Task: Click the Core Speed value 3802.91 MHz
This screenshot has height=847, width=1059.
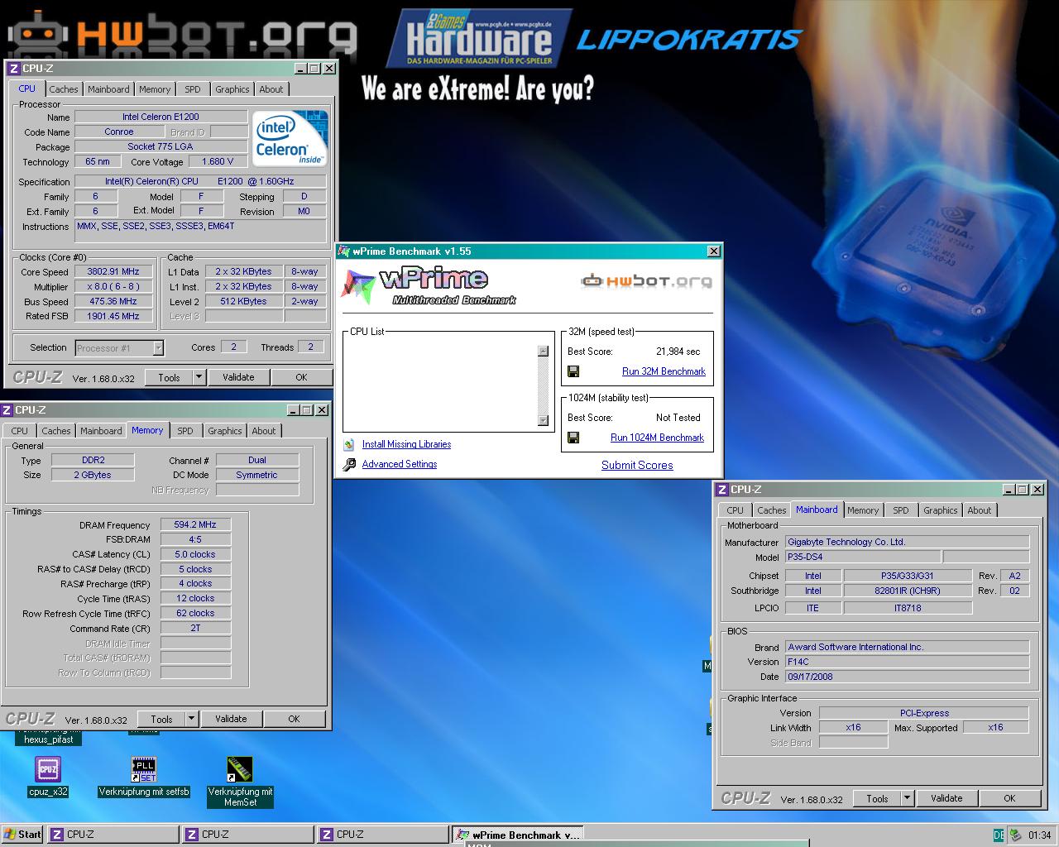Action: (x=113, y=271)
